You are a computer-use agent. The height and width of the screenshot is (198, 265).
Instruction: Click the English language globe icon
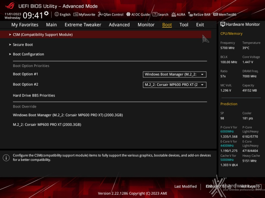tap(57, 14)
